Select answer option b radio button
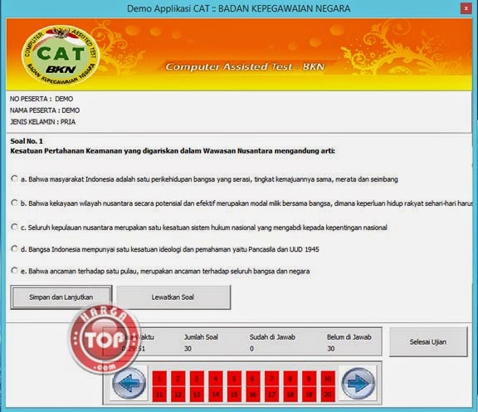 [x=14, y=203]
